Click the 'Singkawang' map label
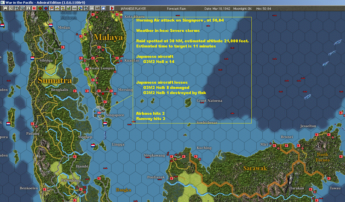The image size is (345, 202). pos(154,155)
